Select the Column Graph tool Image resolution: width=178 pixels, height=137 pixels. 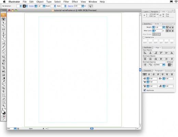(x=3, y=71)
